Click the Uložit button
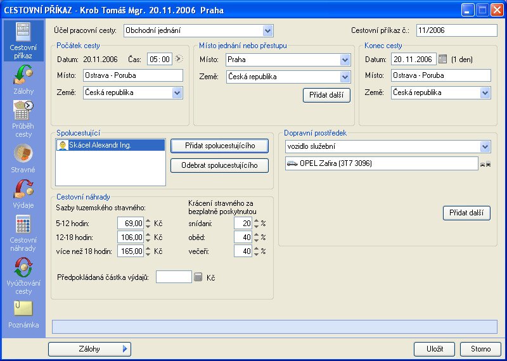 (x=435, y=349)
